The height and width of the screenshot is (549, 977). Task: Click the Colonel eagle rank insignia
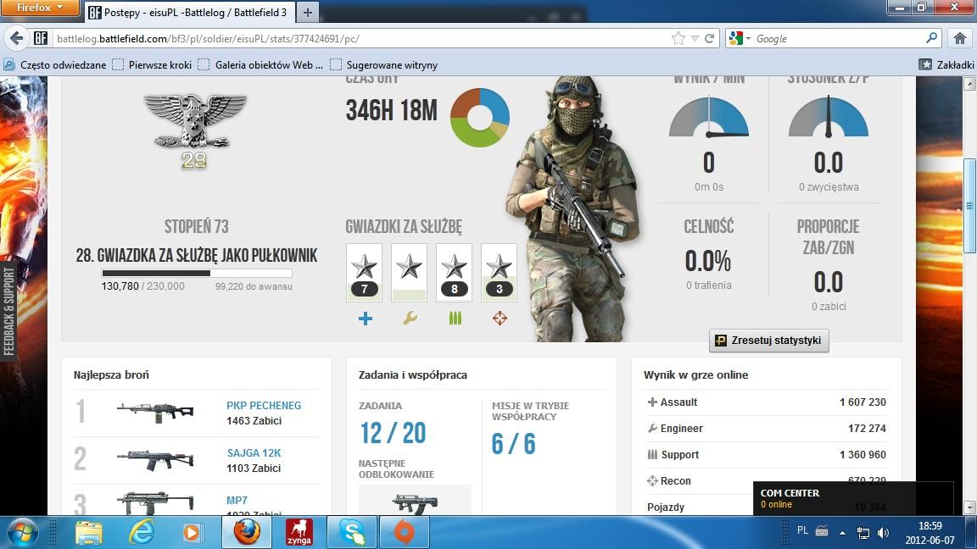click(x=194, y=130)
